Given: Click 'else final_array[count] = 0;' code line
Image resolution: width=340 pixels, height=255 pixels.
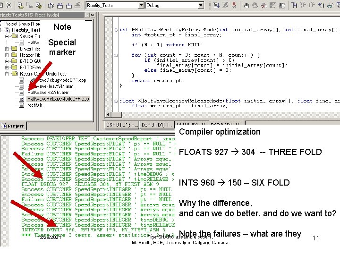Looking at the screenshot, I should pyautogui.click(x=187, y=70).
